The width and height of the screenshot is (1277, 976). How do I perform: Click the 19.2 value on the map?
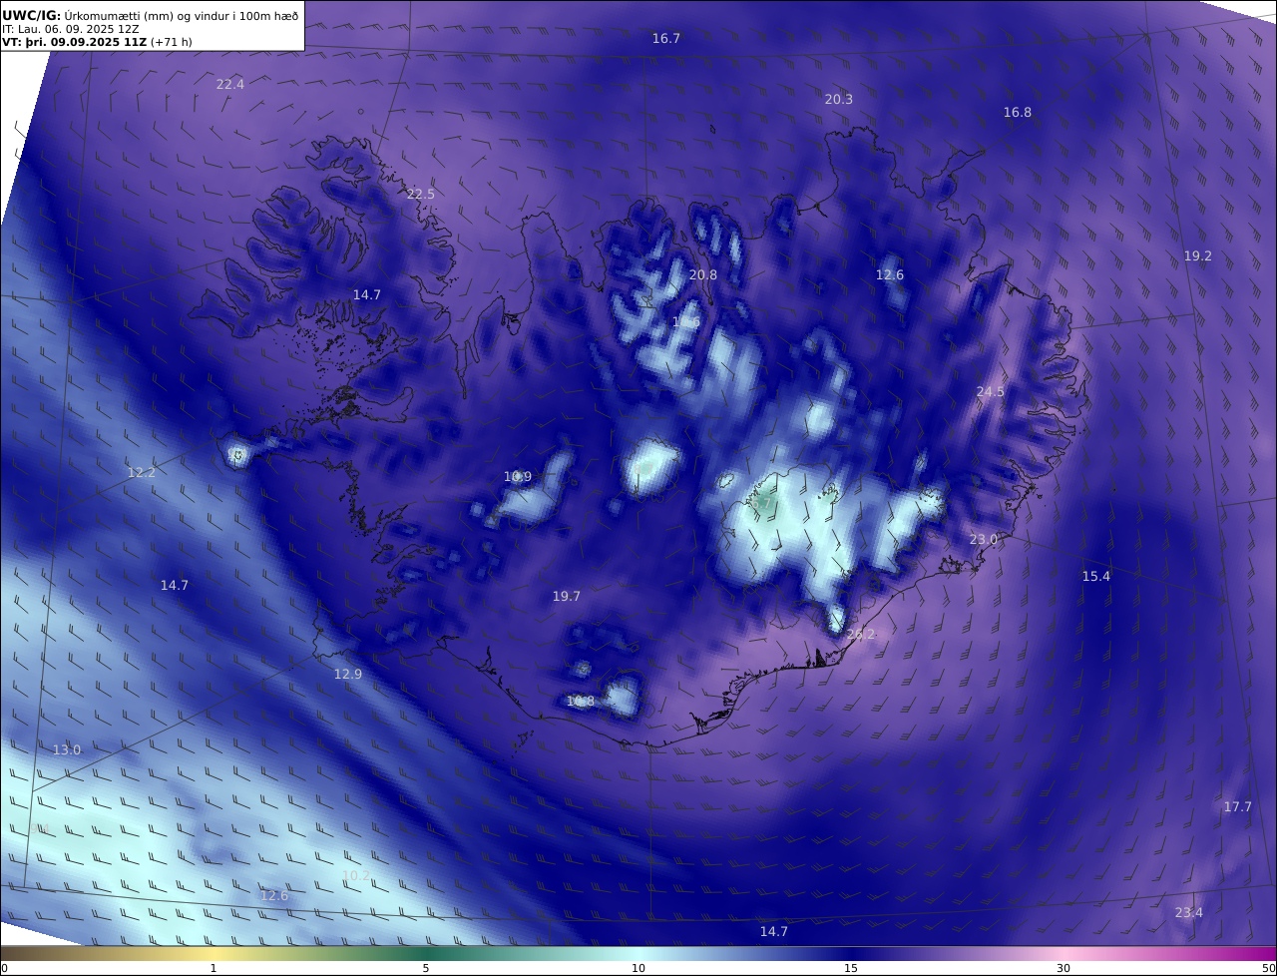click(x=1198, y=255)
